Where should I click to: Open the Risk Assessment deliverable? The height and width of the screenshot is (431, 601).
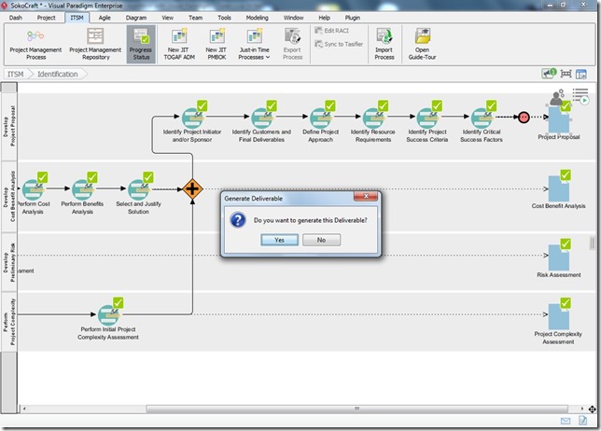[x=558, y=259]
